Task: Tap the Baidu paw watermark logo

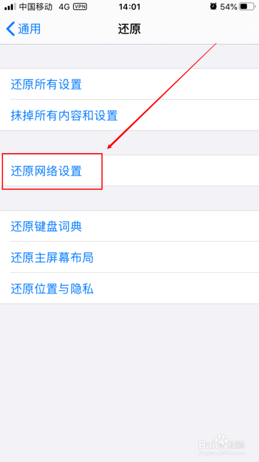Action: 221,442
